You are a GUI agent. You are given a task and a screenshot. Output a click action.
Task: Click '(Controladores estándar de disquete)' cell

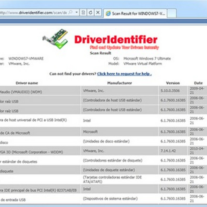[120, 160]
